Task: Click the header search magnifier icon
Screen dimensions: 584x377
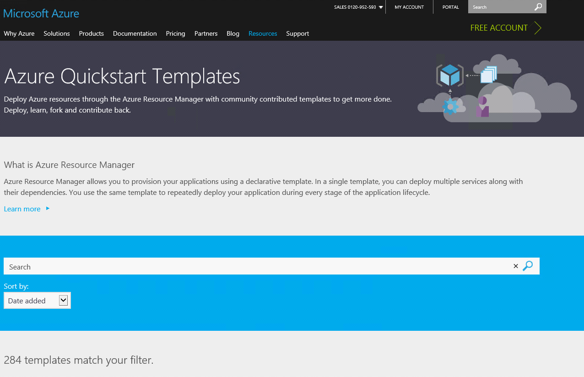Action: pos(538,7)
